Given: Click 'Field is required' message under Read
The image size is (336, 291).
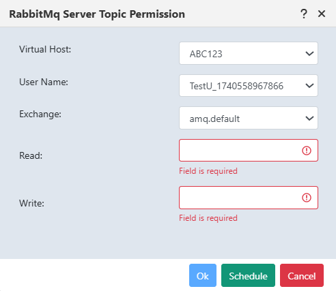Looking at the screenshot, I should pos(208,171).
